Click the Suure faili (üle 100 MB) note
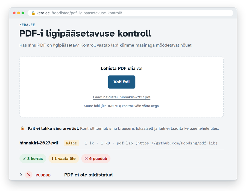Screen dimensions: 246x191 (122, 106)
